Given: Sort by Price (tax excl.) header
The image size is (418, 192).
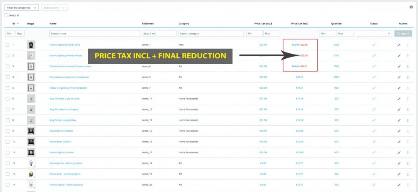Looking at the screenshot, I should click(263, 24).
